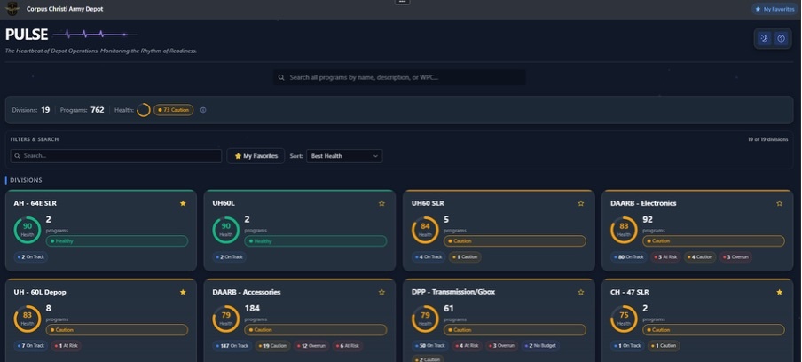The height and width of the screenshot is (362, 802).
Task: Open help via the question mark icon
Action: [x=781, y=38]
